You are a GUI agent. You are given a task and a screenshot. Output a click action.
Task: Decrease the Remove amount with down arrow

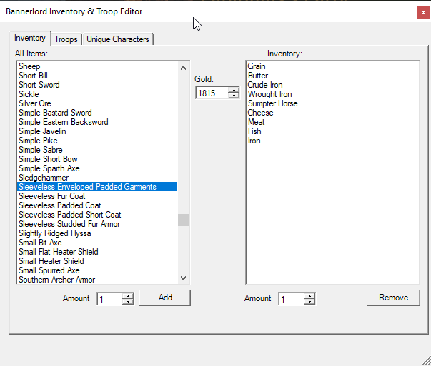pos(309,302)
